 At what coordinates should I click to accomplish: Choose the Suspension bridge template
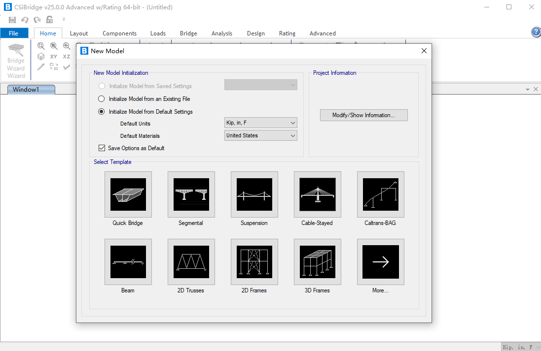(x=254, y=194)
